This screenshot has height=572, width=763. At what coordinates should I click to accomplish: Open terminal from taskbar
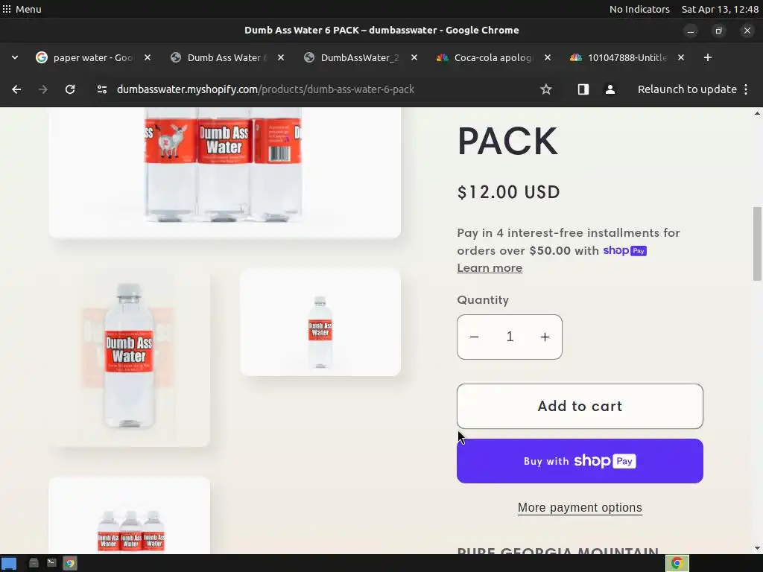[x=51, y=563]
